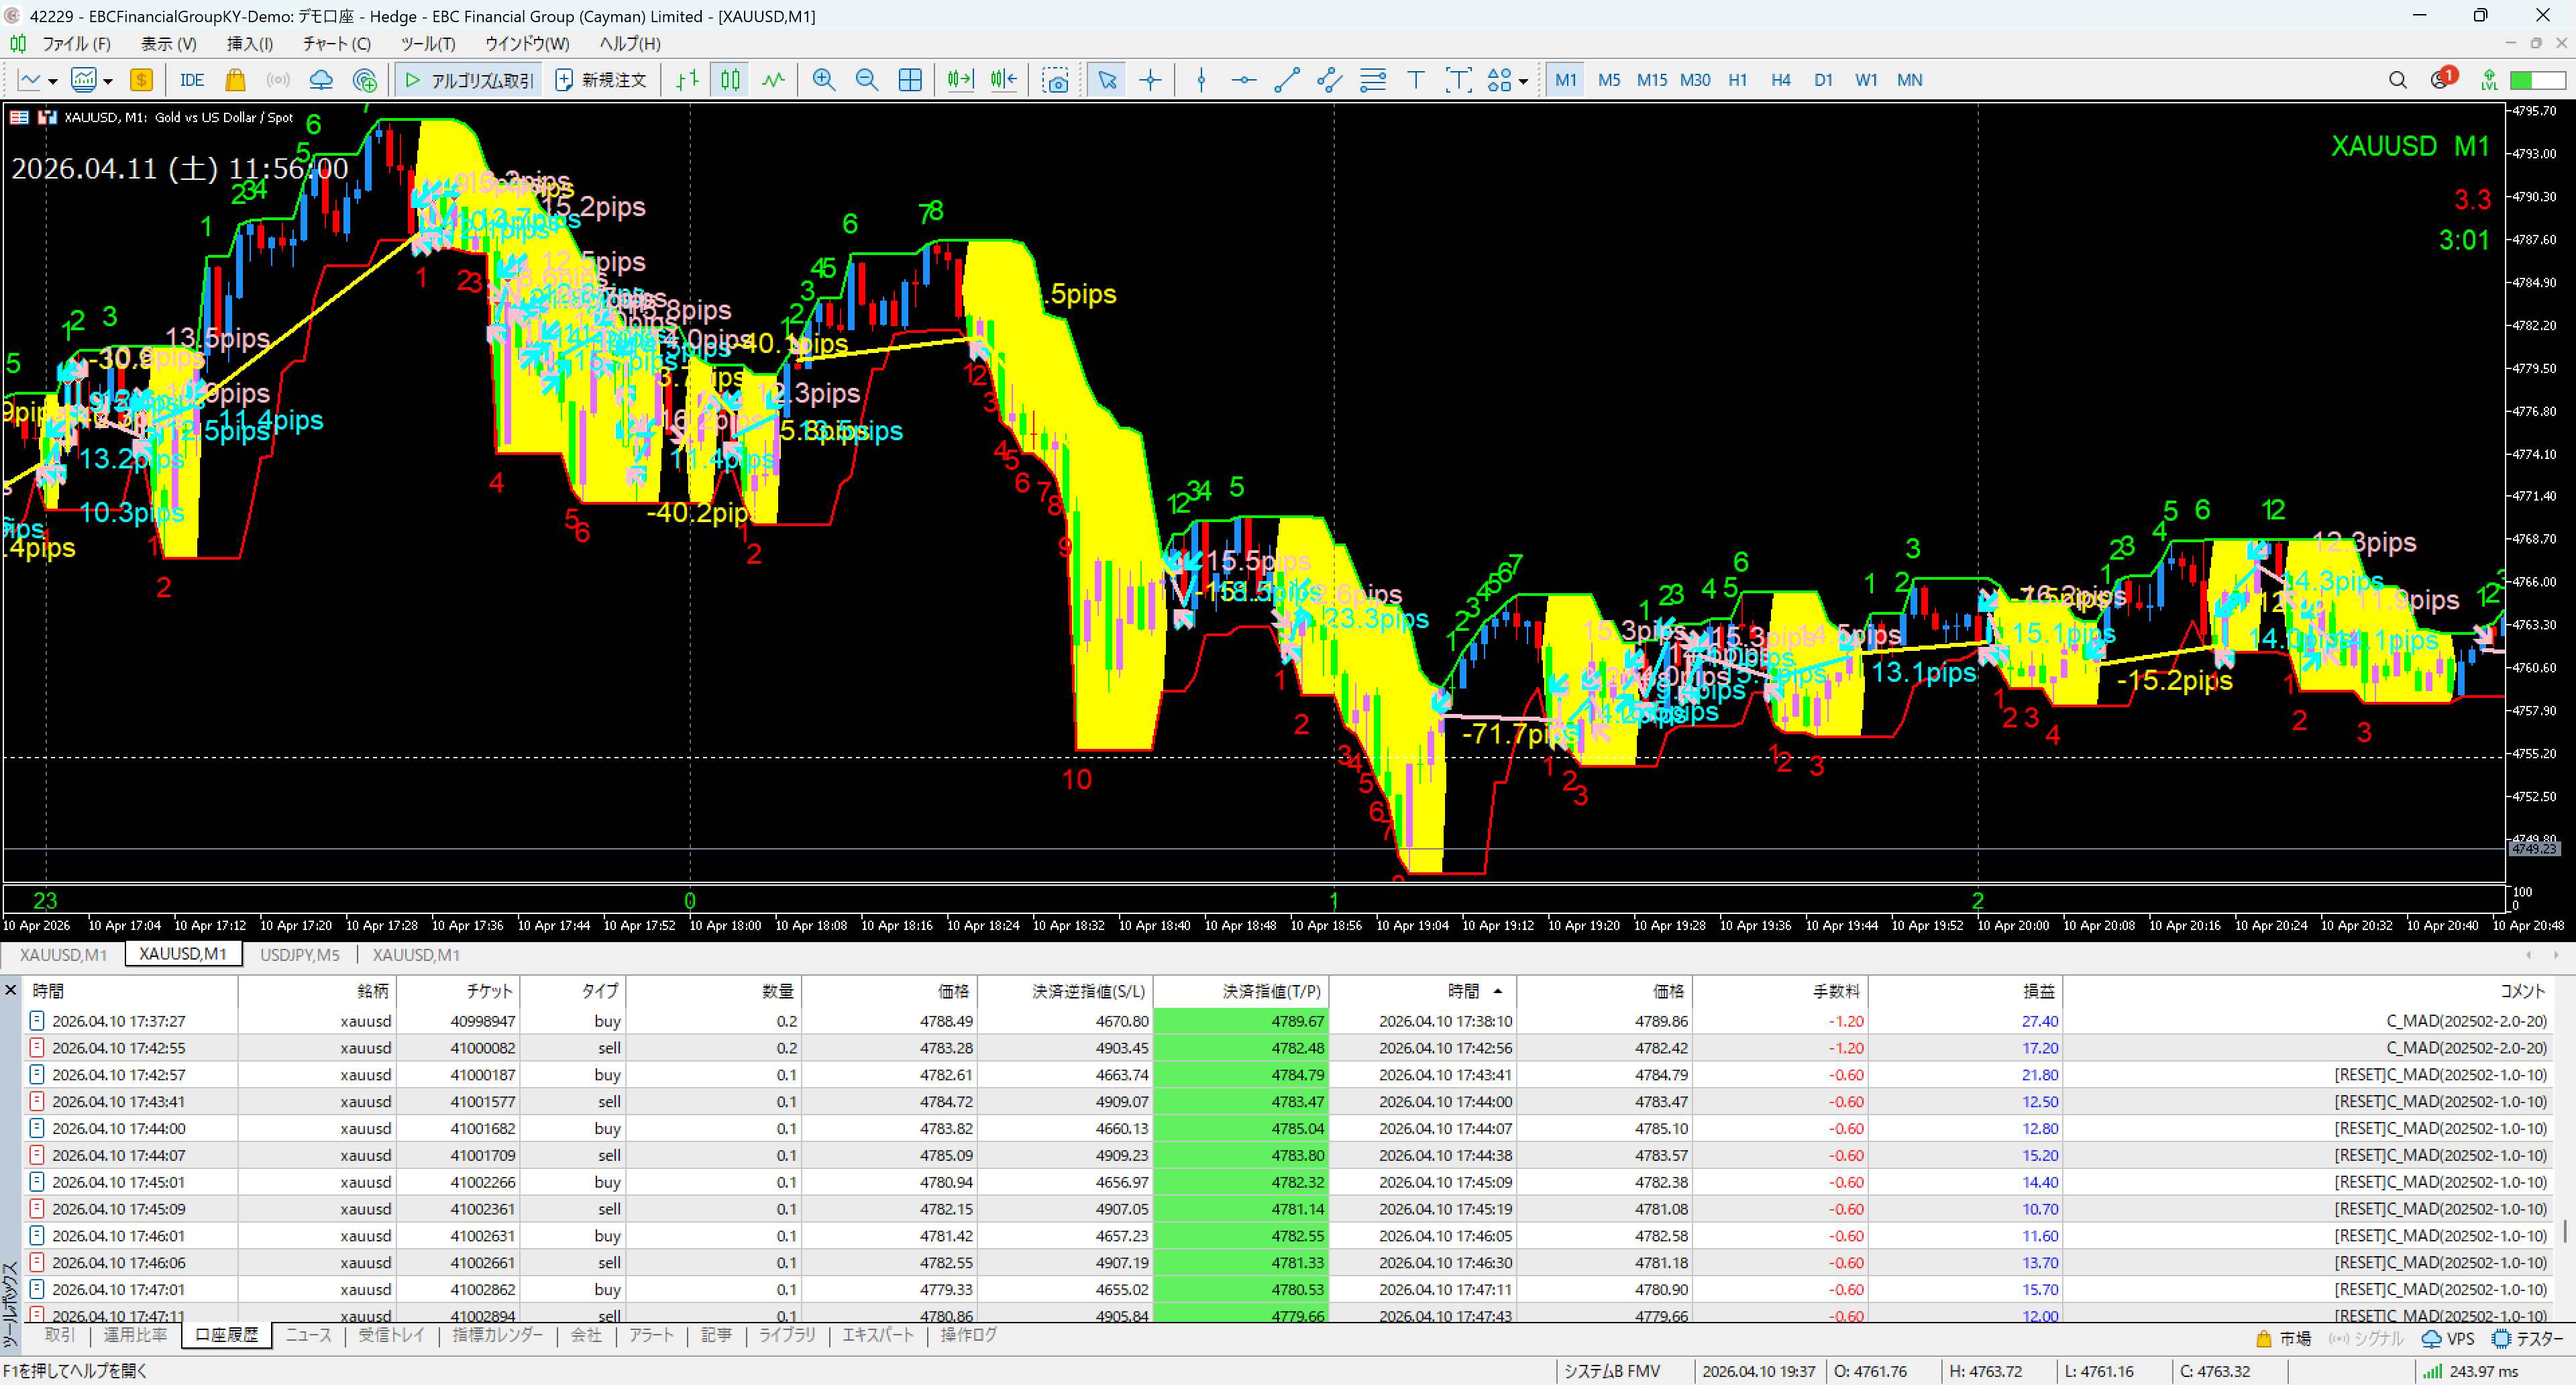The height and width of the screenshot is (1385, 2576).
Task: Expand the indicators list dropdown arrow
Action: (x=108, y=81)
